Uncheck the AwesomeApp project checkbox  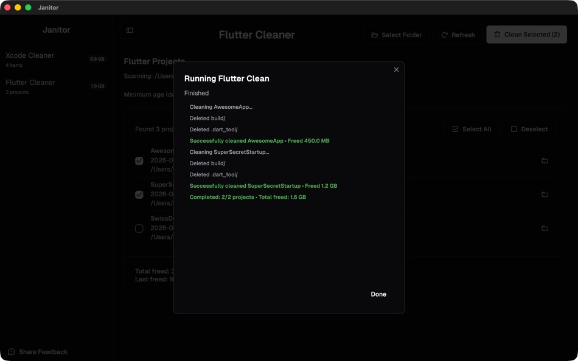click(139, 160)
